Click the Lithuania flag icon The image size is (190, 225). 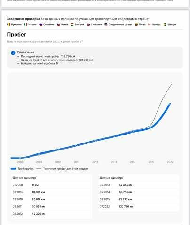(x=136, y=24)
